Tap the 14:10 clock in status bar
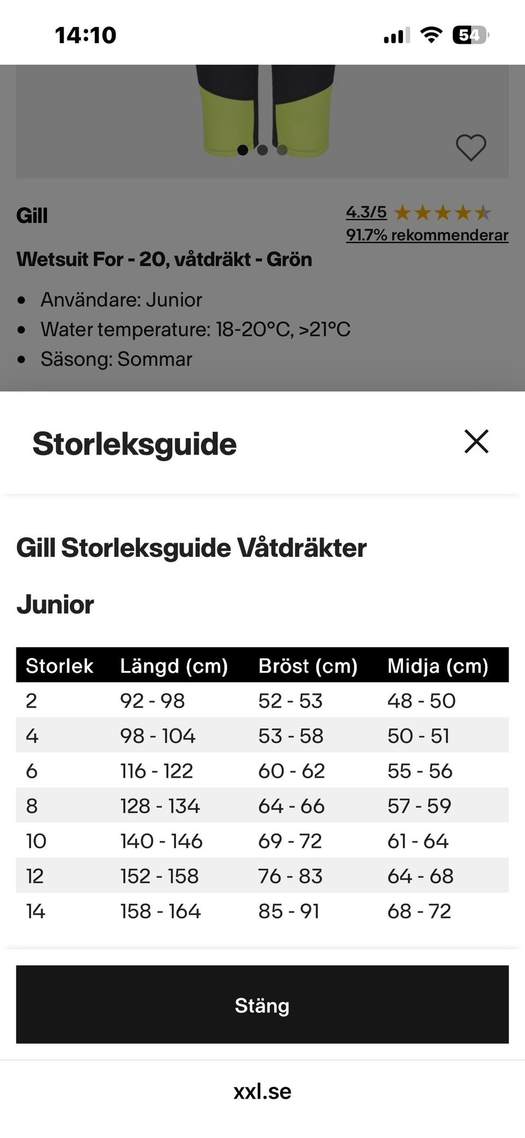525x1138 pixels. coord(86,36)
